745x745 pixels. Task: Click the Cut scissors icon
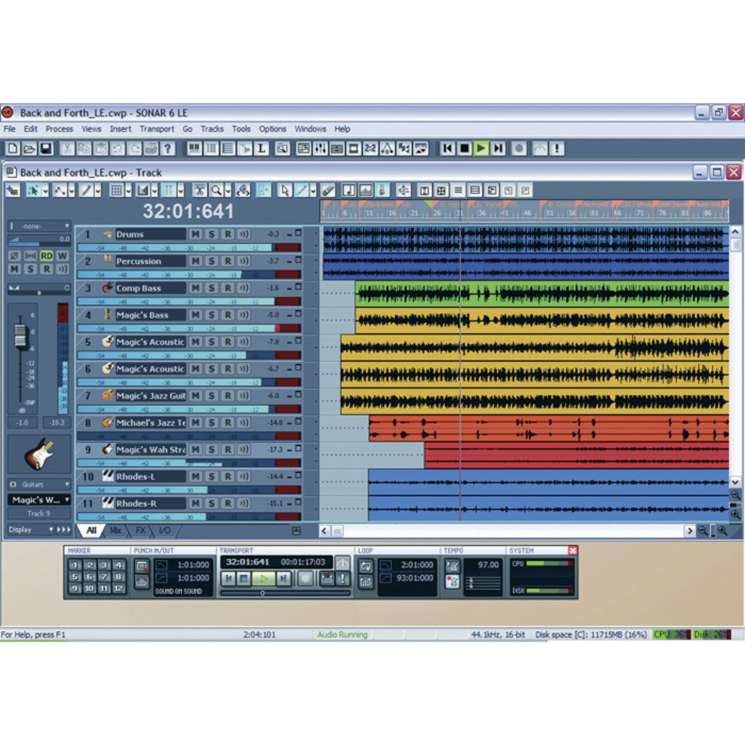coord(67,148)
